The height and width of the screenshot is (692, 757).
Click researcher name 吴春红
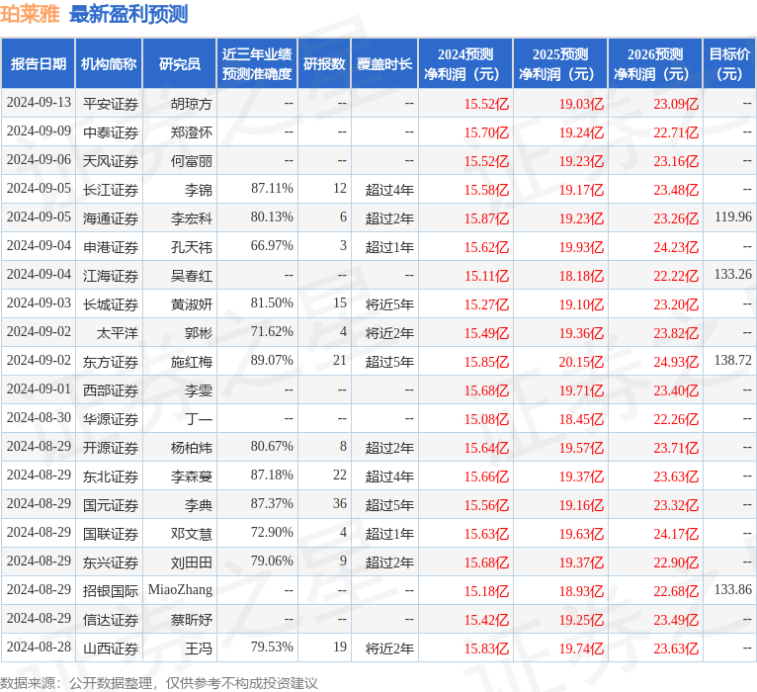(x=191, y=276)
